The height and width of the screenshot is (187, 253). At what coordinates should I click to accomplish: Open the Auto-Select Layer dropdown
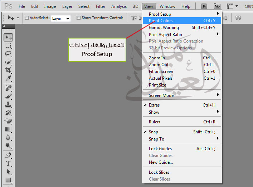(60, 18)
